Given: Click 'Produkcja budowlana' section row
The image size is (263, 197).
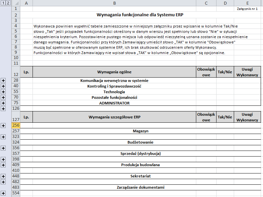Looking at the screenshot, I should point(140,165).
